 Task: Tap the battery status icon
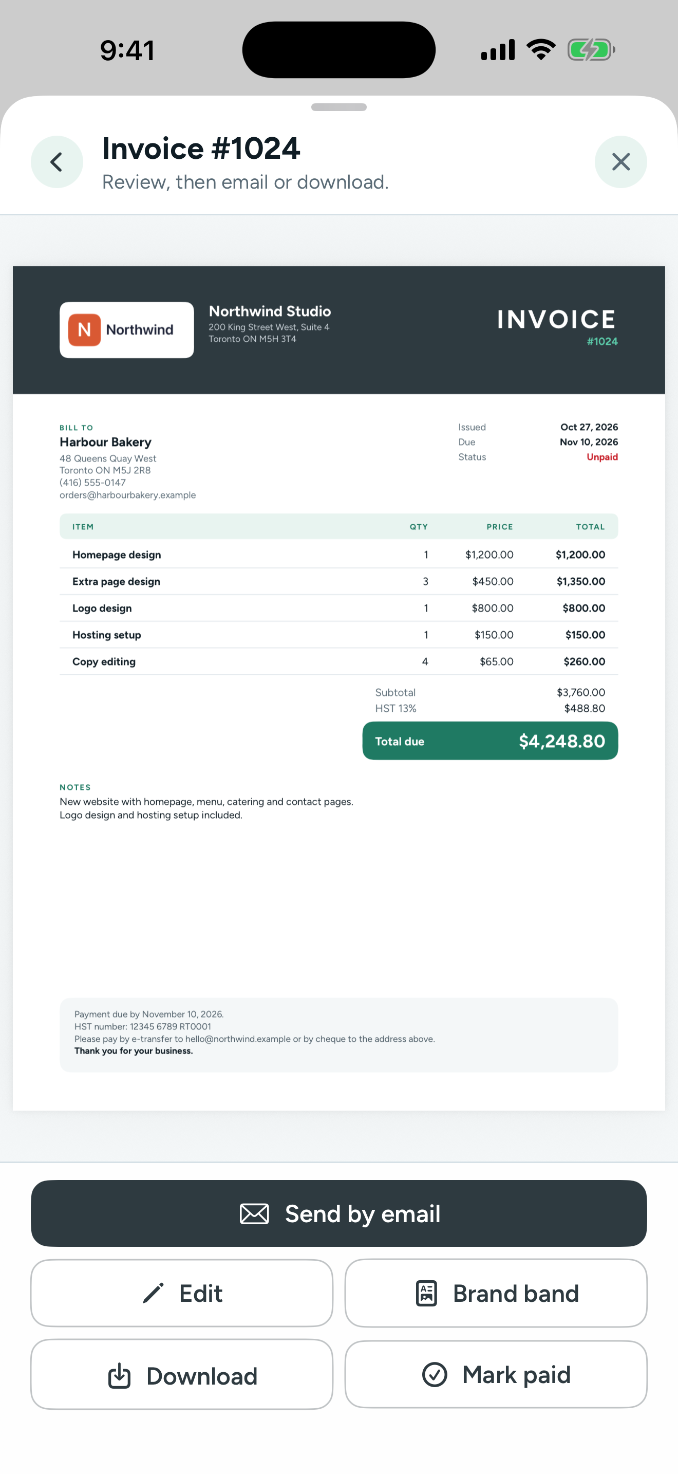(x=591, y=50)
